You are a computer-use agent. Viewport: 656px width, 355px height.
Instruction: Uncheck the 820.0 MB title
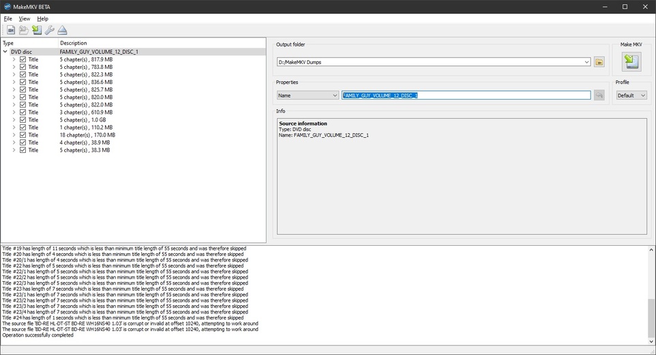pos(23,97)
